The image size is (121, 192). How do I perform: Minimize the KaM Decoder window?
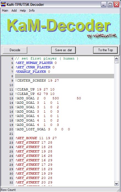click(x=104, y=4)
